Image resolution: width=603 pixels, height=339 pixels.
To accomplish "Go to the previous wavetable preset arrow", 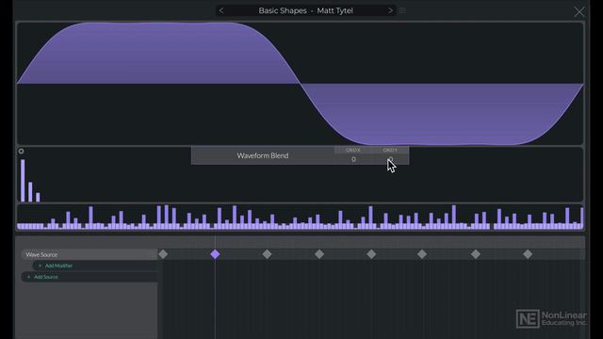I will (221, 10).
